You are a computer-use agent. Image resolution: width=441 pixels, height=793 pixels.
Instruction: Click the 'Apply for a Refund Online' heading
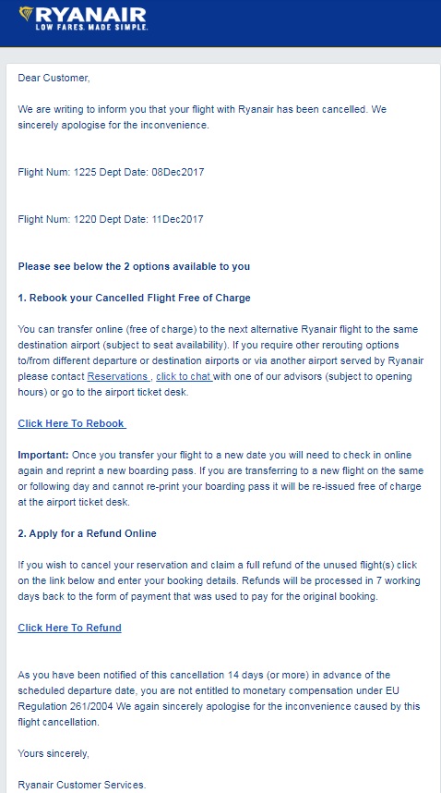pos(88,533)
